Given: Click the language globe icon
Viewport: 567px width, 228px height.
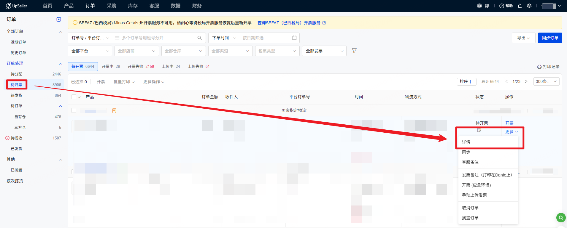Looking at the screenshot, I should click(479, 6).
